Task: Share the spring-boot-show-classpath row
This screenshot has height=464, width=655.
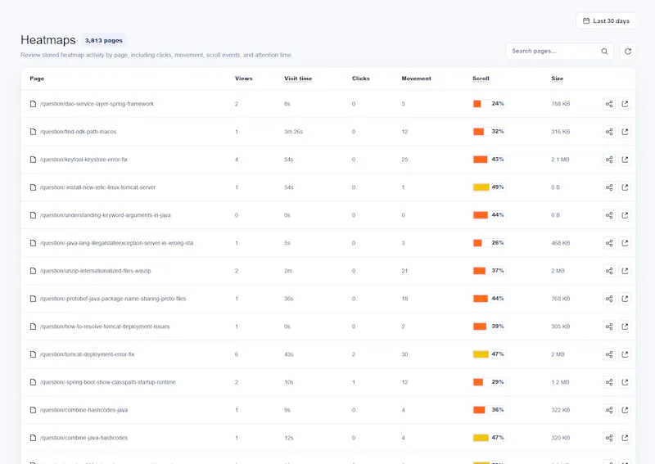Action: coord(609,382)
